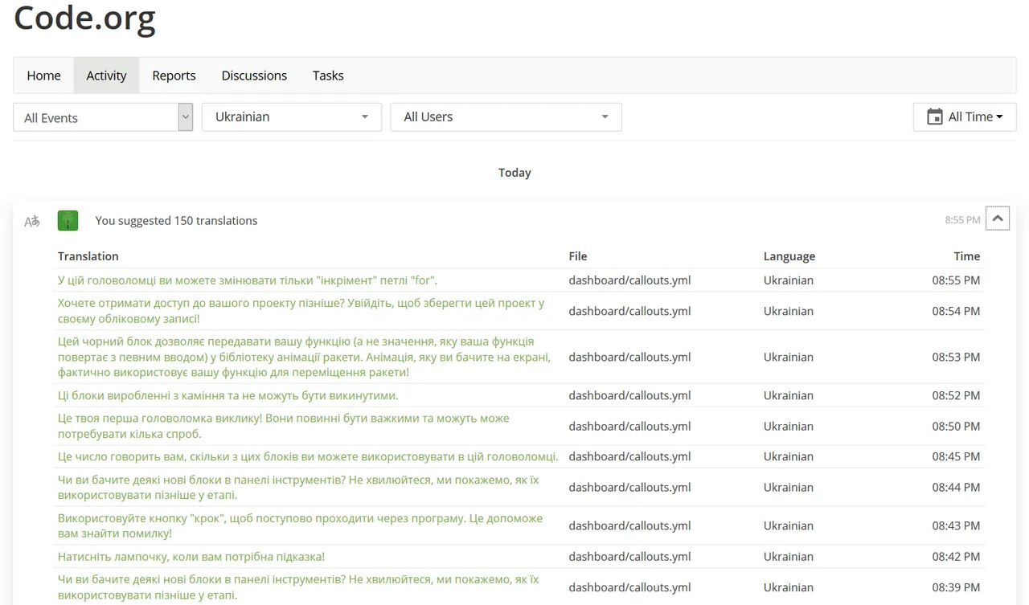Open translation starting 'Це число говорить вам'
The height and width of the screenshot is (605, 1029).
pos(308,456)
